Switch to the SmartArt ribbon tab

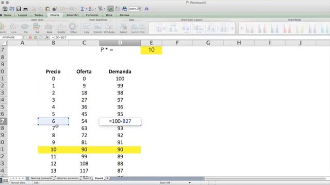72,15
